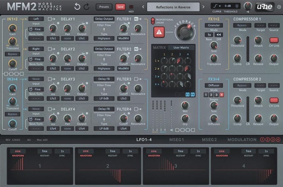
Task: Click the Reflections in Reverse preset display
Action: coord(173,7)
